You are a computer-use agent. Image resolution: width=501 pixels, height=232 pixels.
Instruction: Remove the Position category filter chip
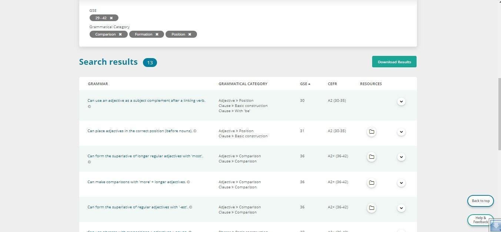click(190, 34)
